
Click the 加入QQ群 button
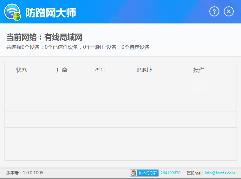coord(147,173)
